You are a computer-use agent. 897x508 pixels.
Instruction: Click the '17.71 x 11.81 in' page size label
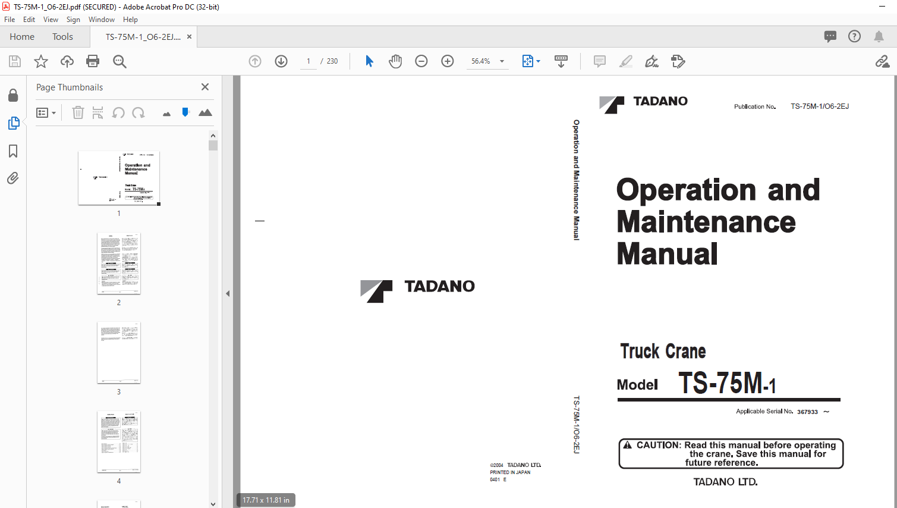click(266, 500)
